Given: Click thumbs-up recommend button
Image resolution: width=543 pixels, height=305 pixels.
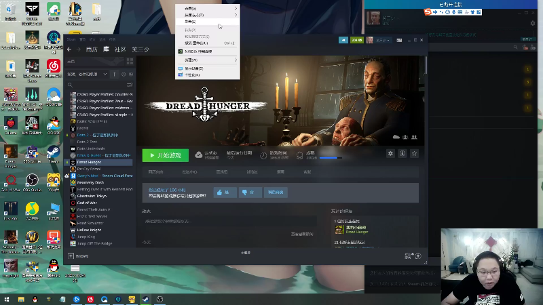Looking at the screenshot, I should [225, 192].
